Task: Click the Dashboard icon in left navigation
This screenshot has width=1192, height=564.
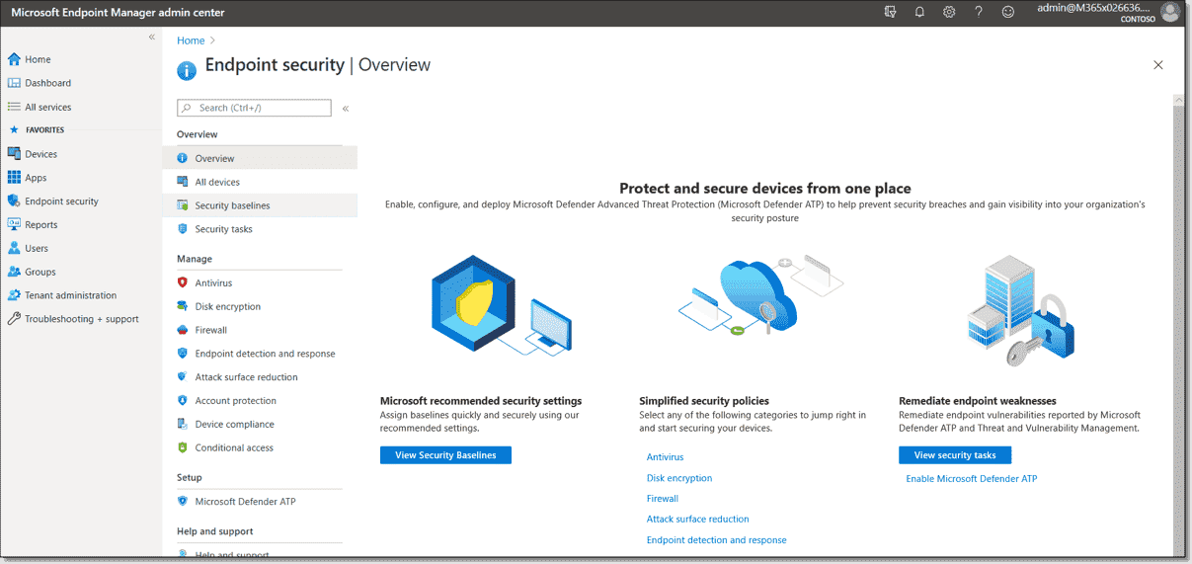Action: 14,83
